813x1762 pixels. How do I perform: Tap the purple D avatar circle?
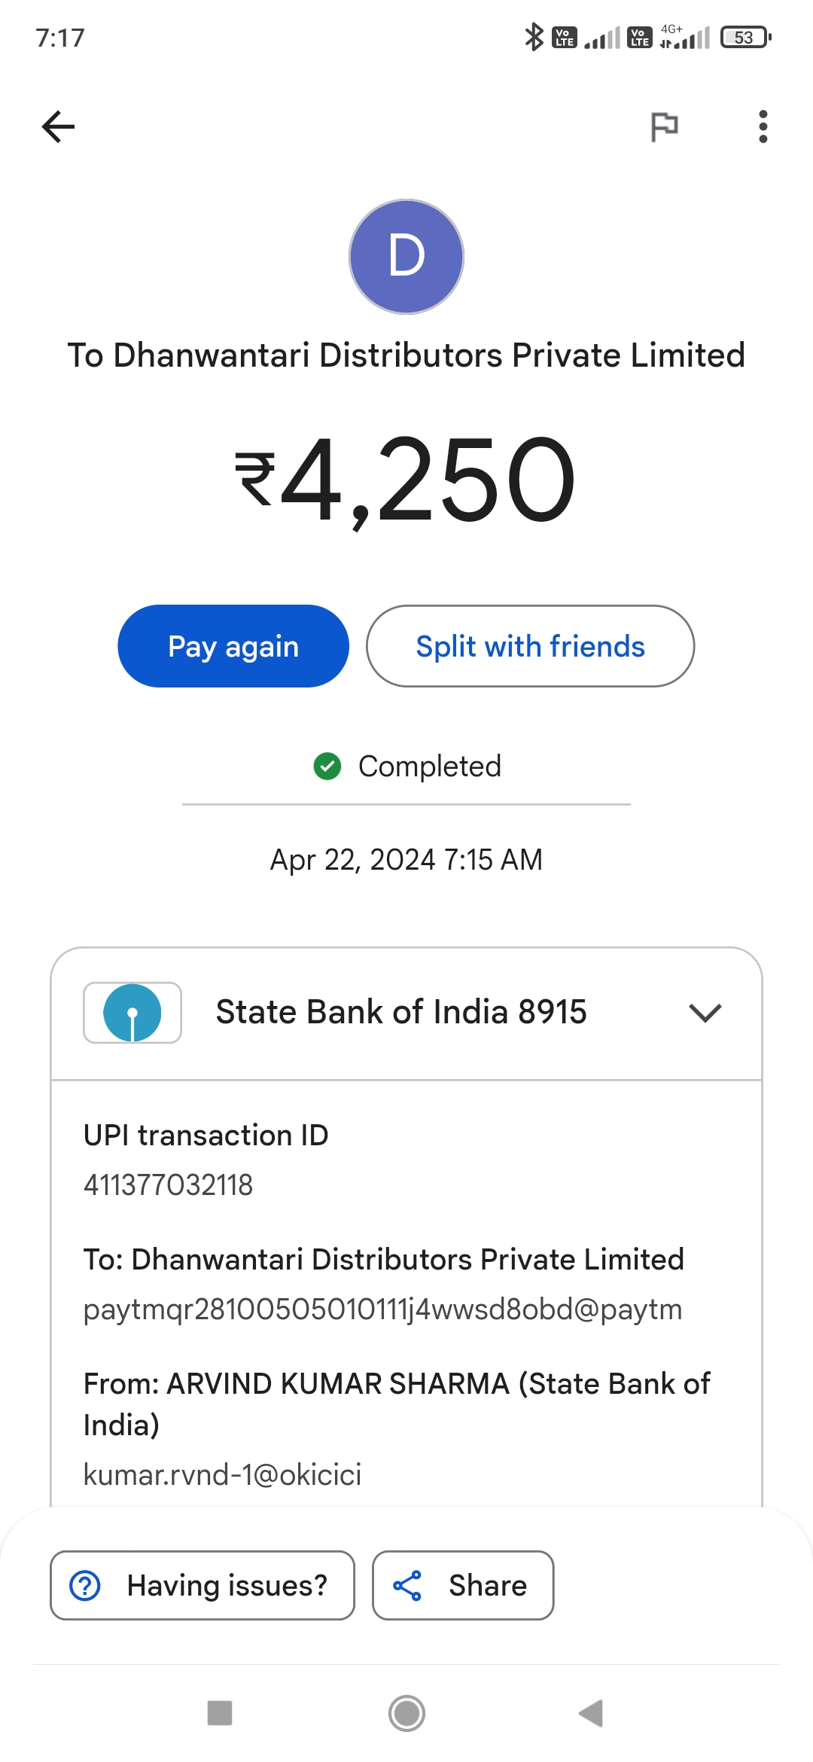point(406,257)
